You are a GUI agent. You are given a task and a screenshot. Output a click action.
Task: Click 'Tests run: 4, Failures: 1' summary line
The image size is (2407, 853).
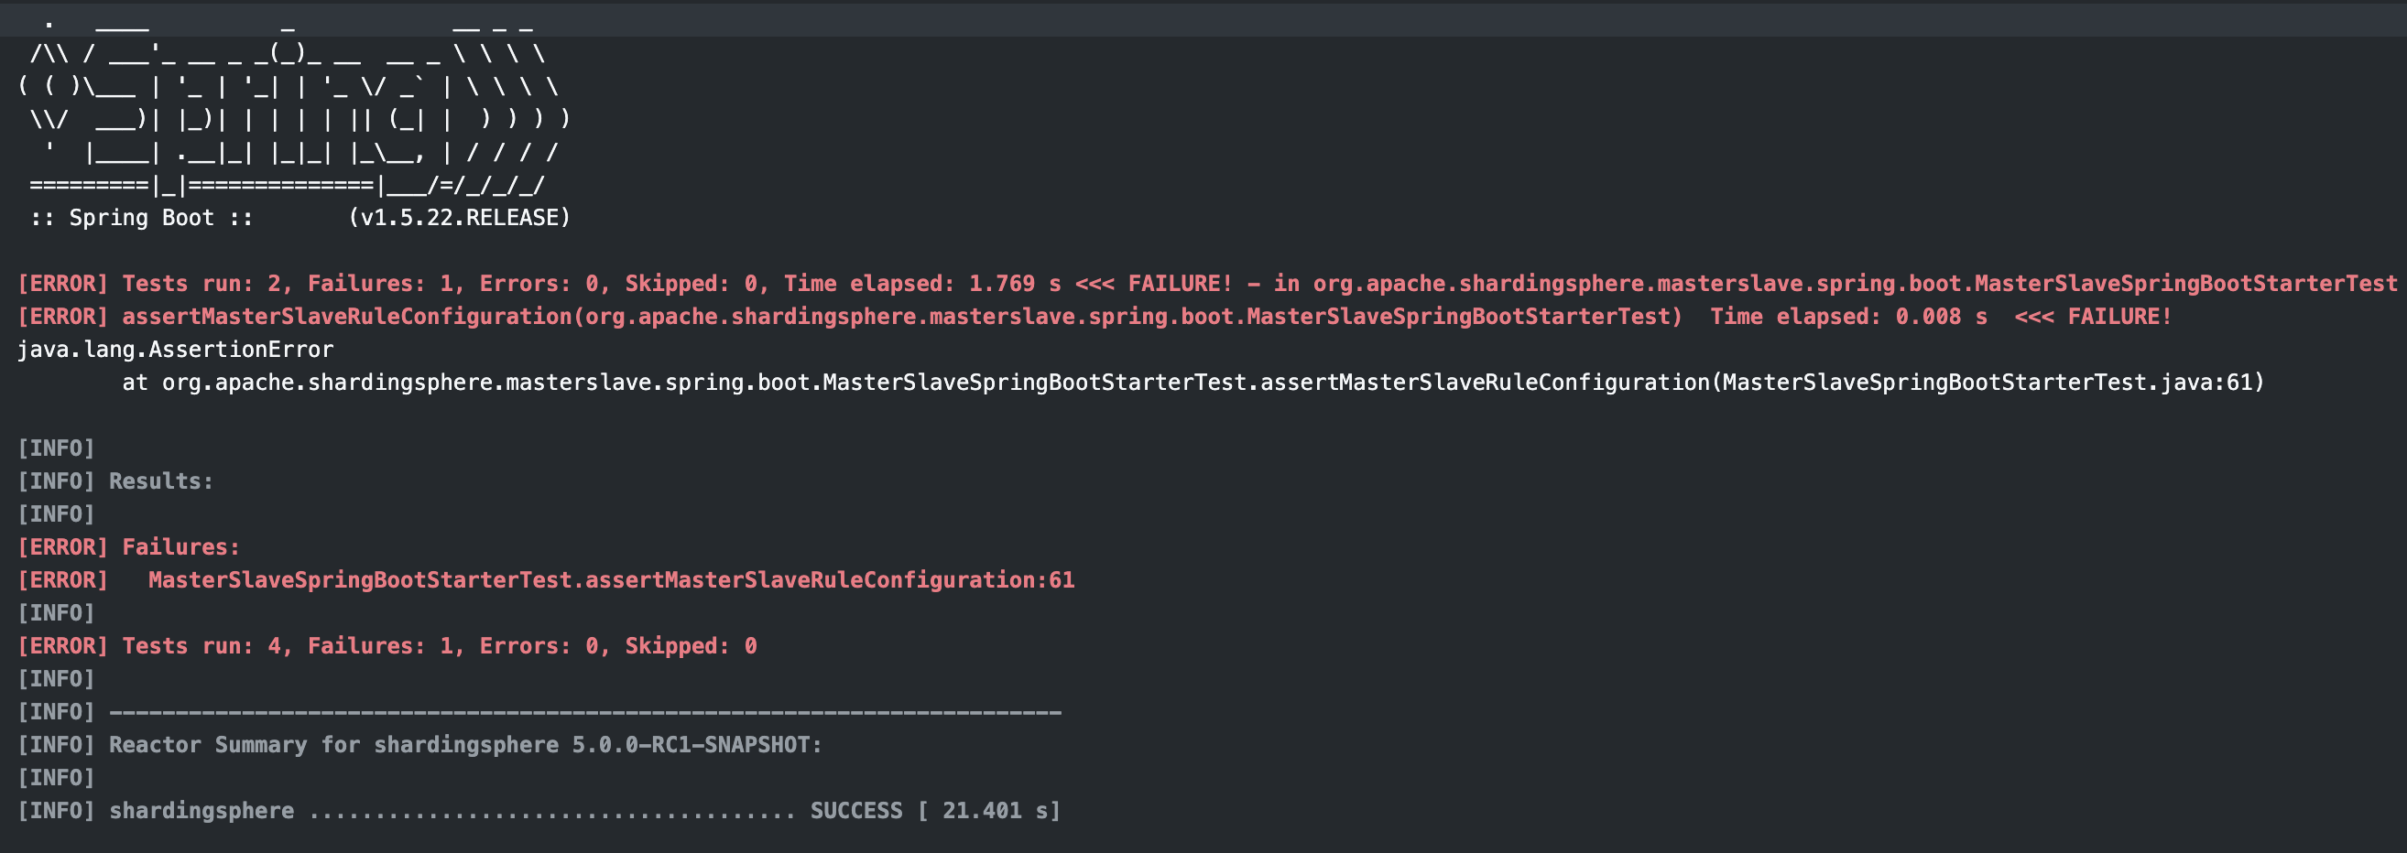tap(387, 646)
